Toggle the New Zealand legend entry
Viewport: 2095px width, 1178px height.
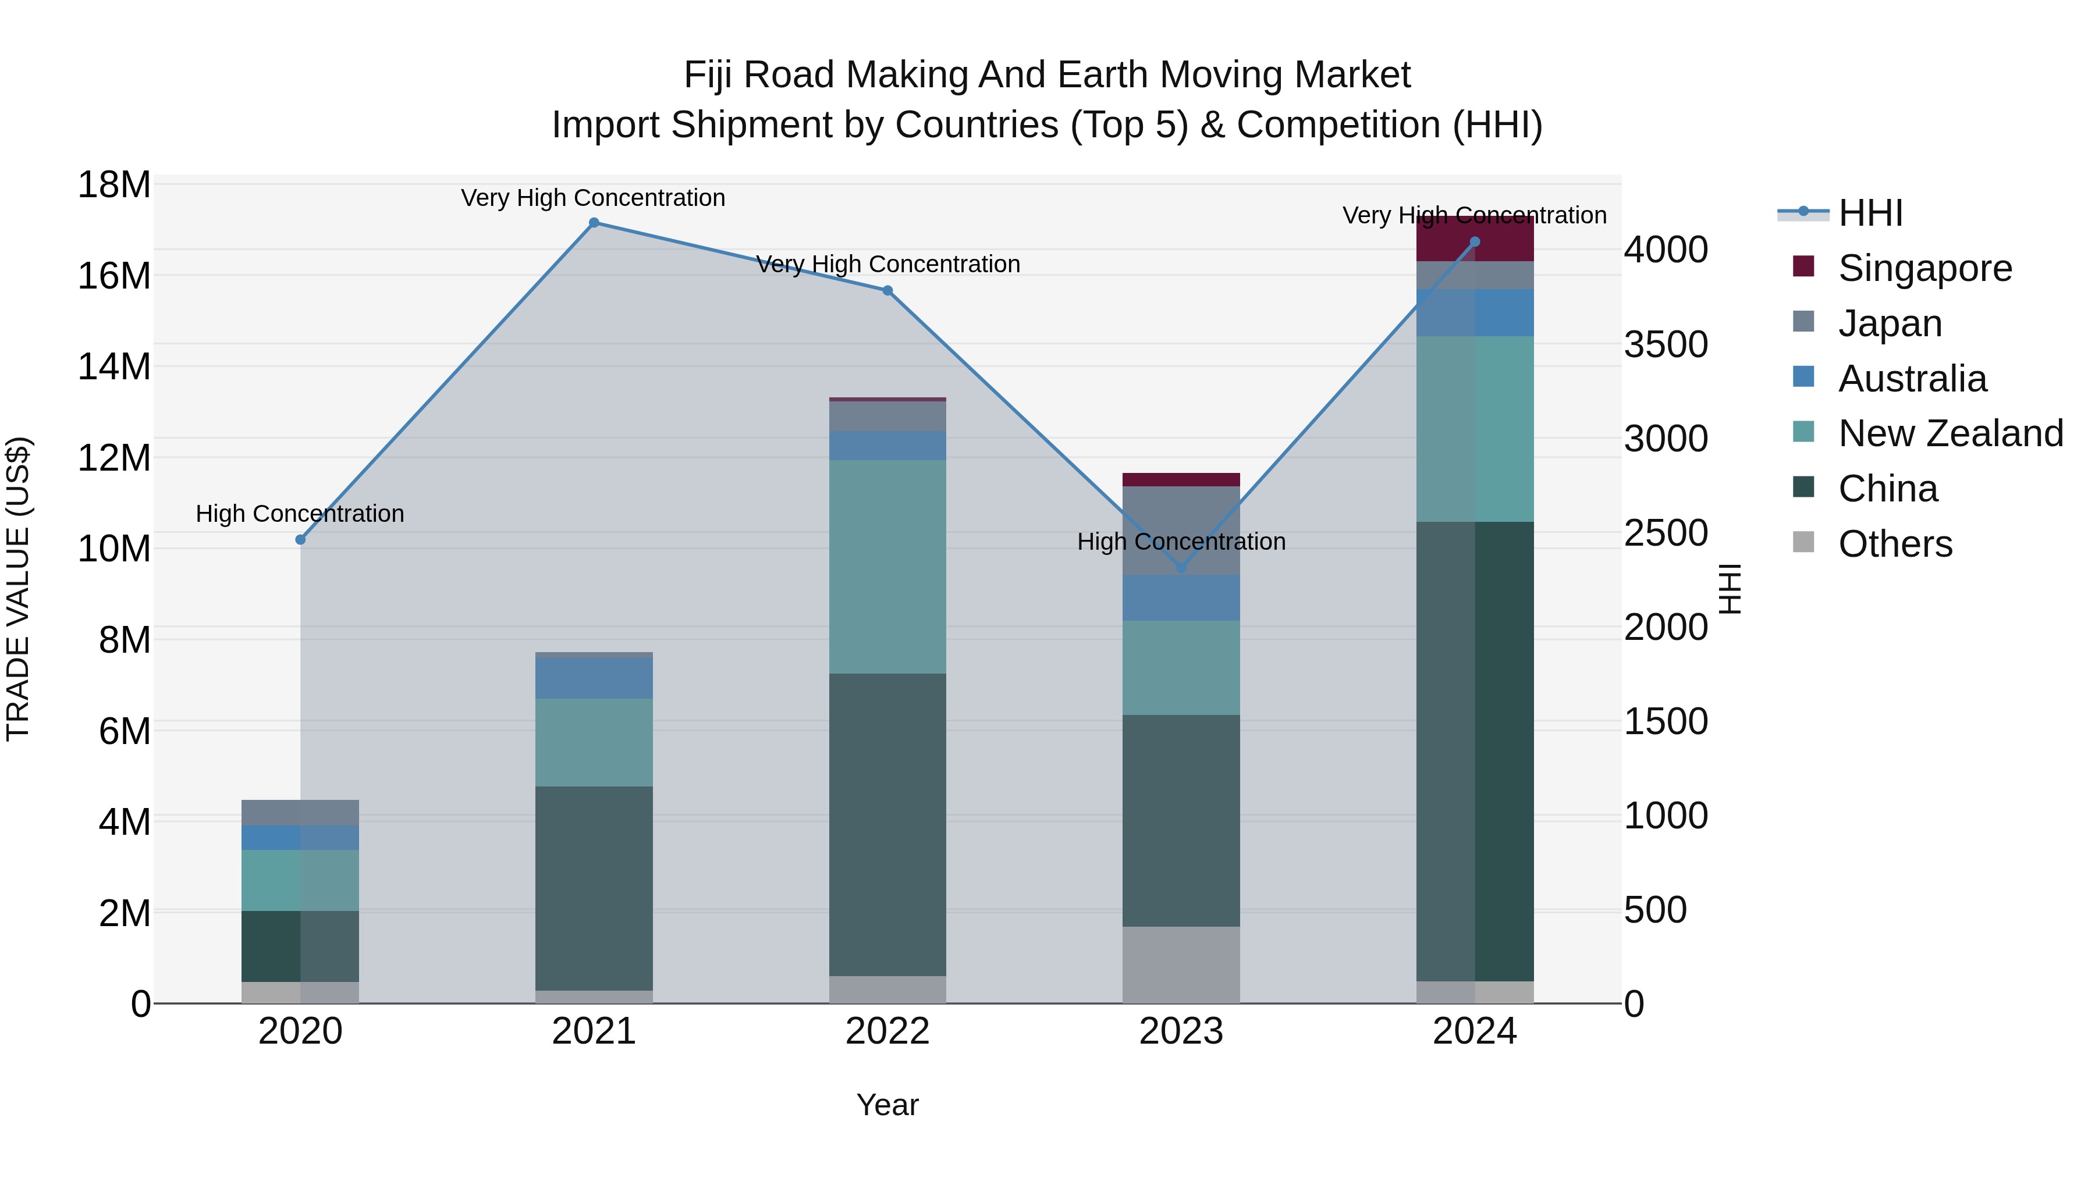pyautogui.click(x=1927, y=432)
